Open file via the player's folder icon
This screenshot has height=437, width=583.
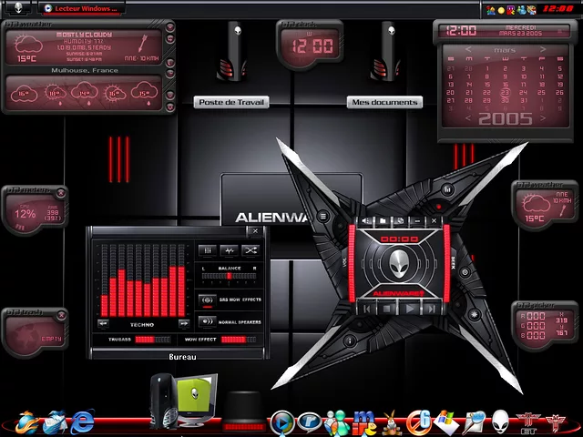click(x=383, y=220)
